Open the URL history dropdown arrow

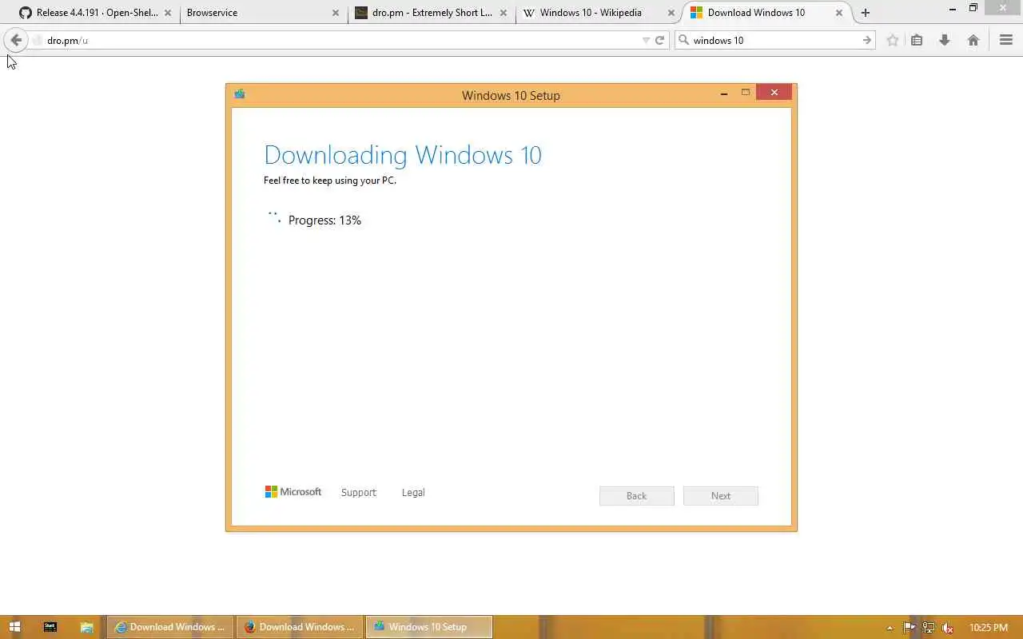click(646, 40)
